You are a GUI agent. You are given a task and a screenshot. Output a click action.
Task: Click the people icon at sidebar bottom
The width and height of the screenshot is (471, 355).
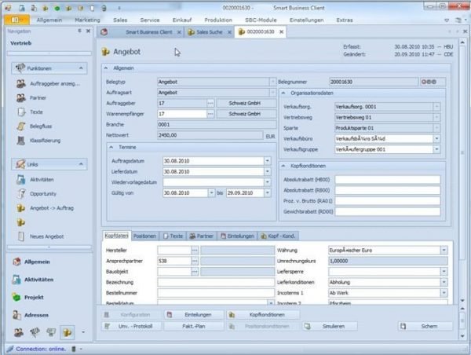[x=19, y=332]
